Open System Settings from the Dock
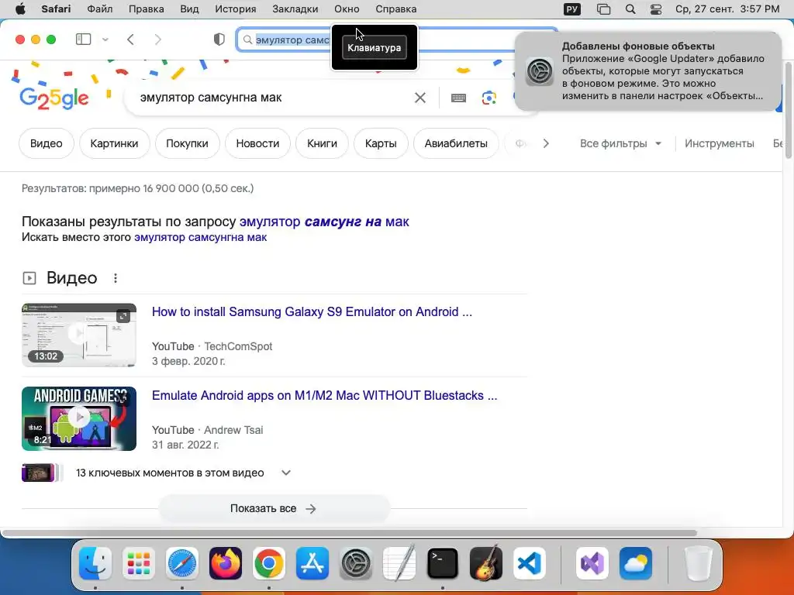This screenshot has height=595, width=794. [x=355, y=563]
